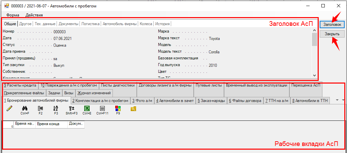Screen dimensions: 347x153
Task: Click the pencil edit icon
Action: pyautogui.click(x=9, y=108)
